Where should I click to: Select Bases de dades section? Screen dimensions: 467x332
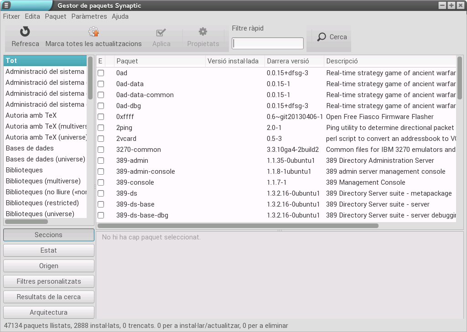(x=30, y=148)
